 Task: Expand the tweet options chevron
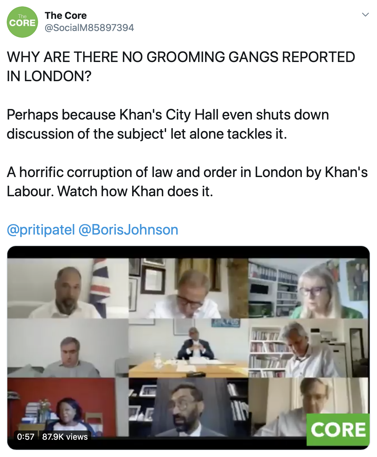365,15
